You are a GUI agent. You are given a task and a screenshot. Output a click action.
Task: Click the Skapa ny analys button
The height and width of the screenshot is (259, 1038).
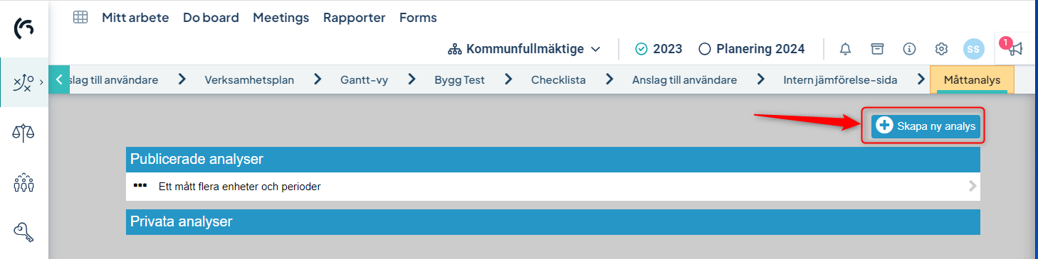926,126
